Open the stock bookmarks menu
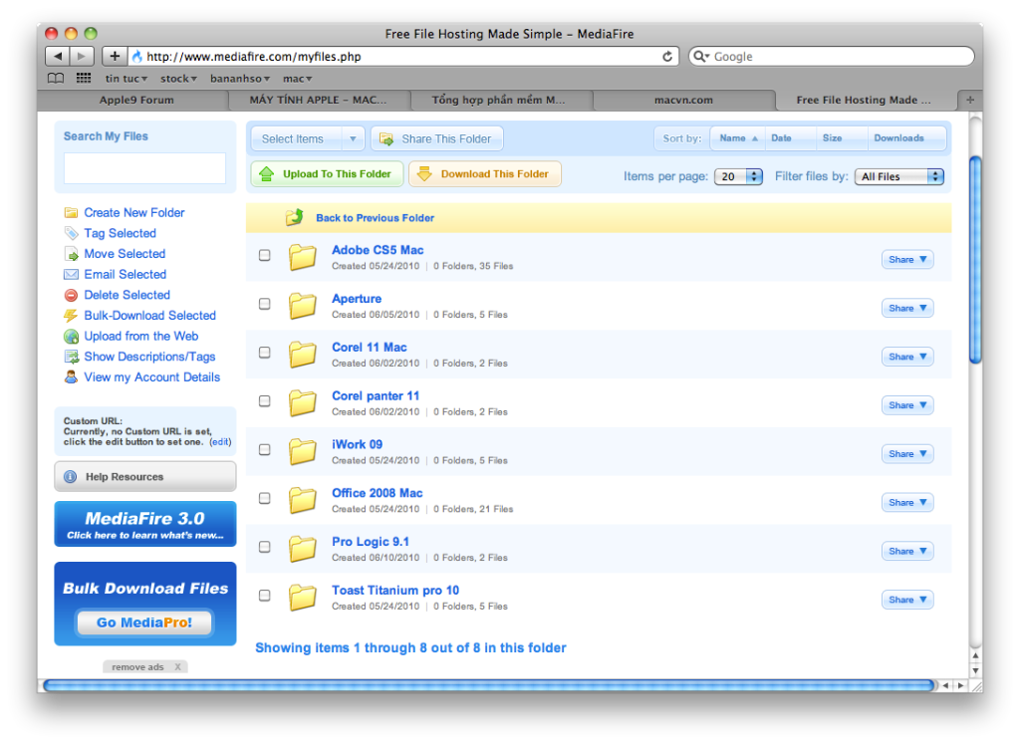The width and height of the screenshot is (1020, 744). pos(178,79)
